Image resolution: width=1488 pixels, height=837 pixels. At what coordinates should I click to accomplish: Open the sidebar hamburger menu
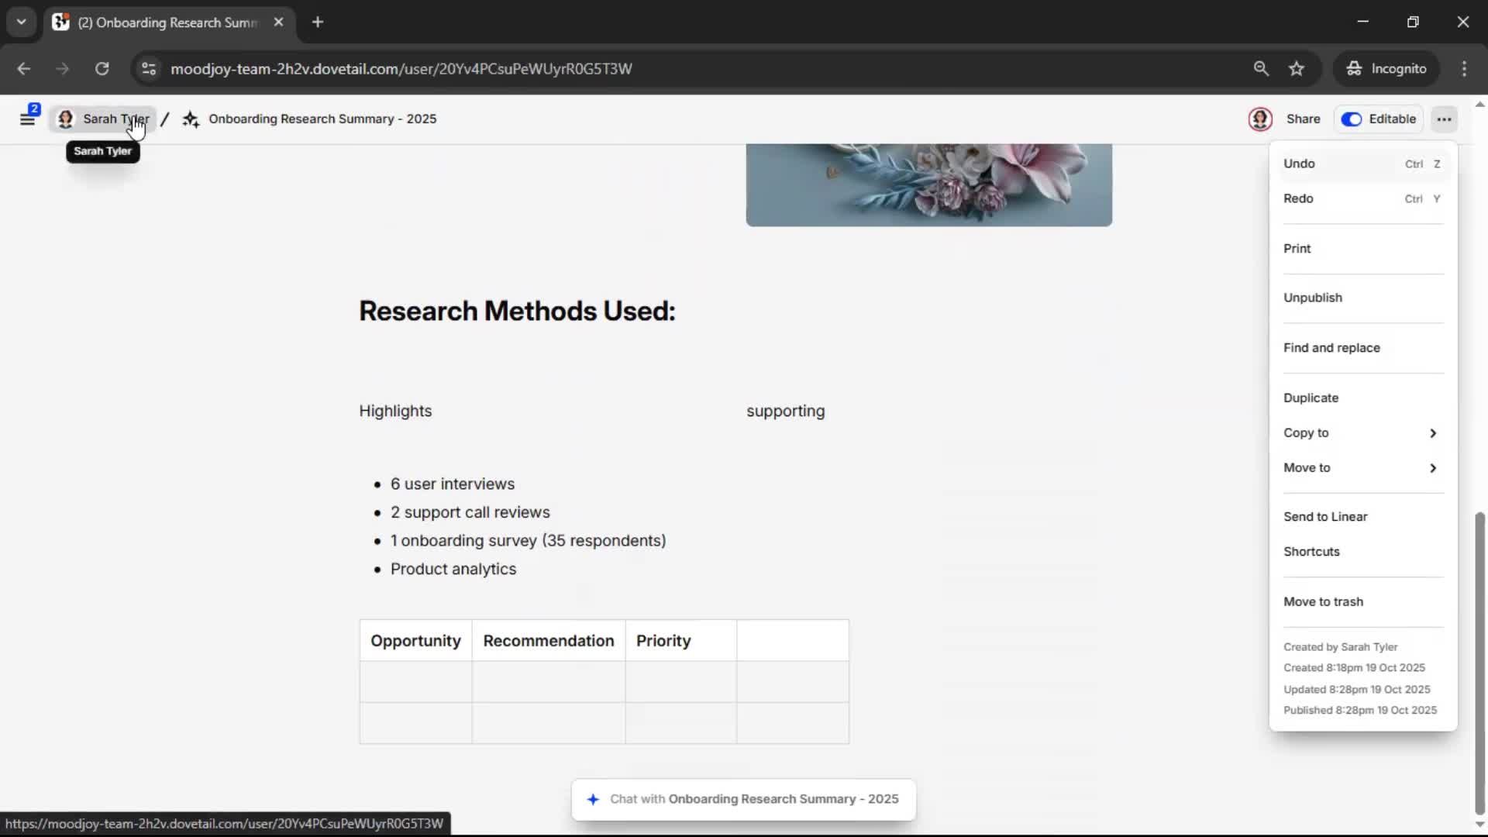(27, 119)
